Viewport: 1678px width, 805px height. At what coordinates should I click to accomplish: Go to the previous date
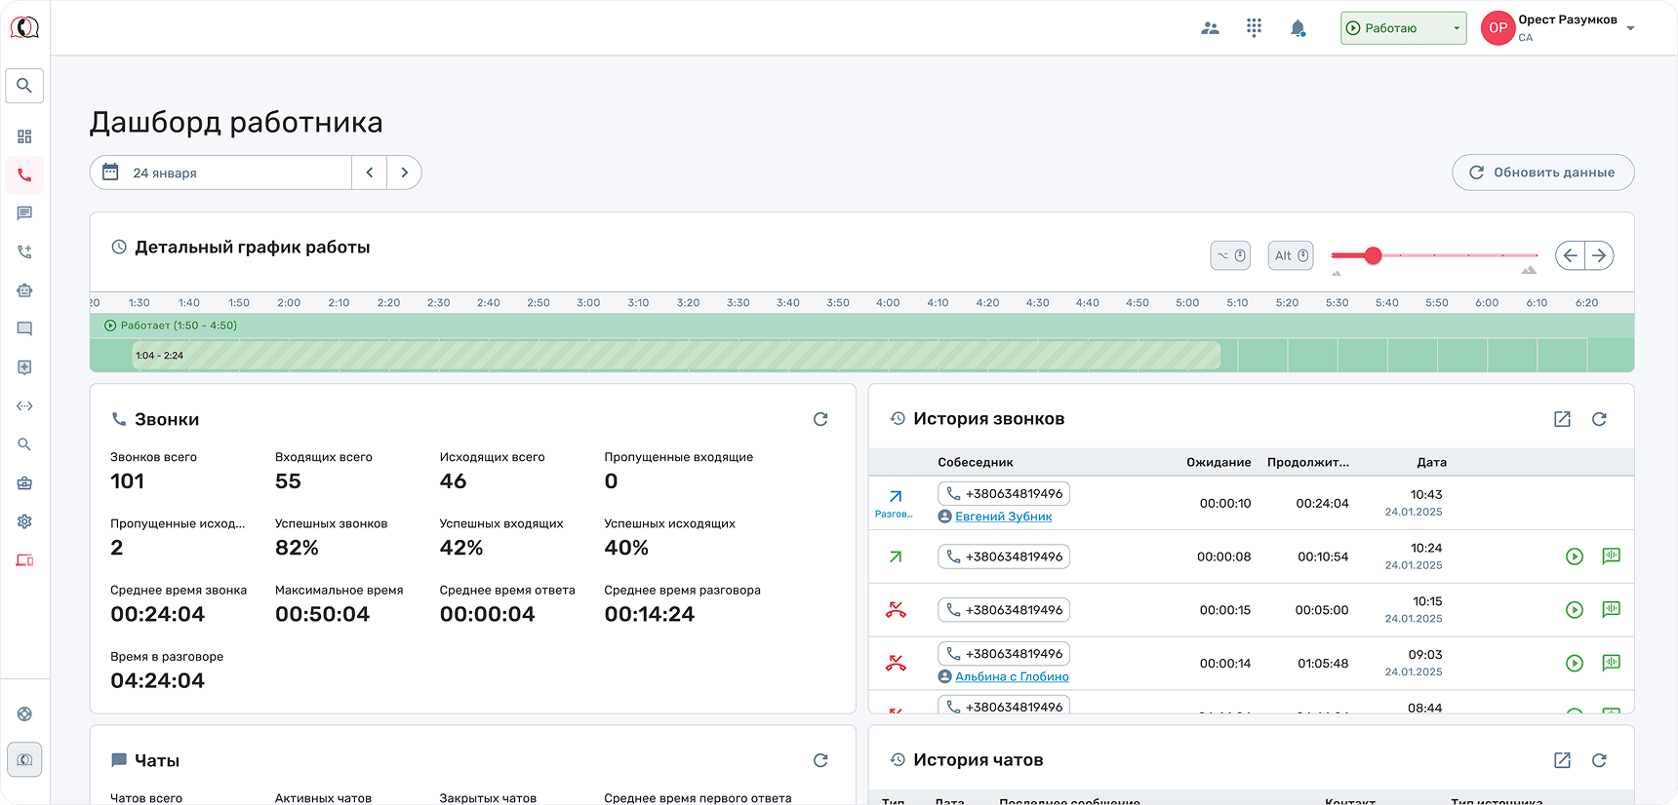click(x=370, y=172)
